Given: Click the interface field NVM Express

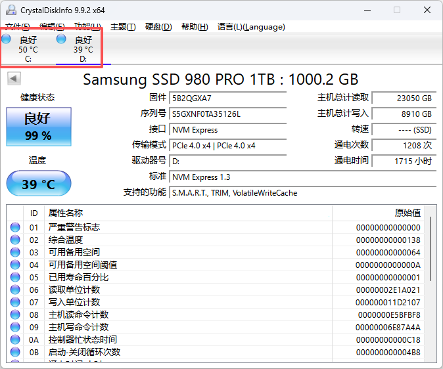Looking at the screenshot, I should tap(227, 130).
